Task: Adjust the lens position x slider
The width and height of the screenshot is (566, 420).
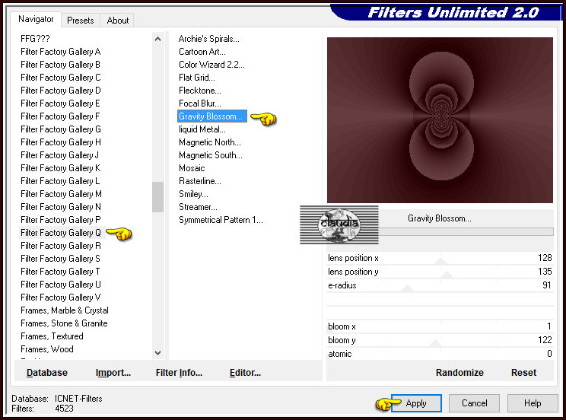Action: click(x=440, y=258)
